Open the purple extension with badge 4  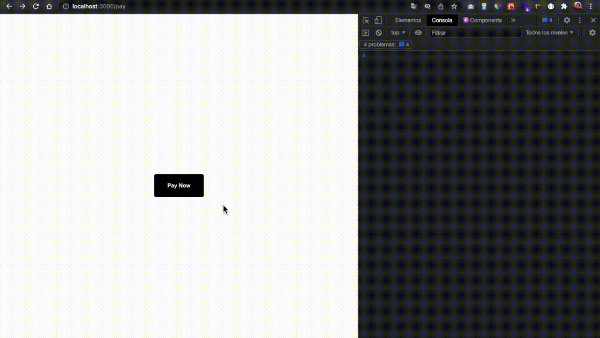tap(525, 7)
